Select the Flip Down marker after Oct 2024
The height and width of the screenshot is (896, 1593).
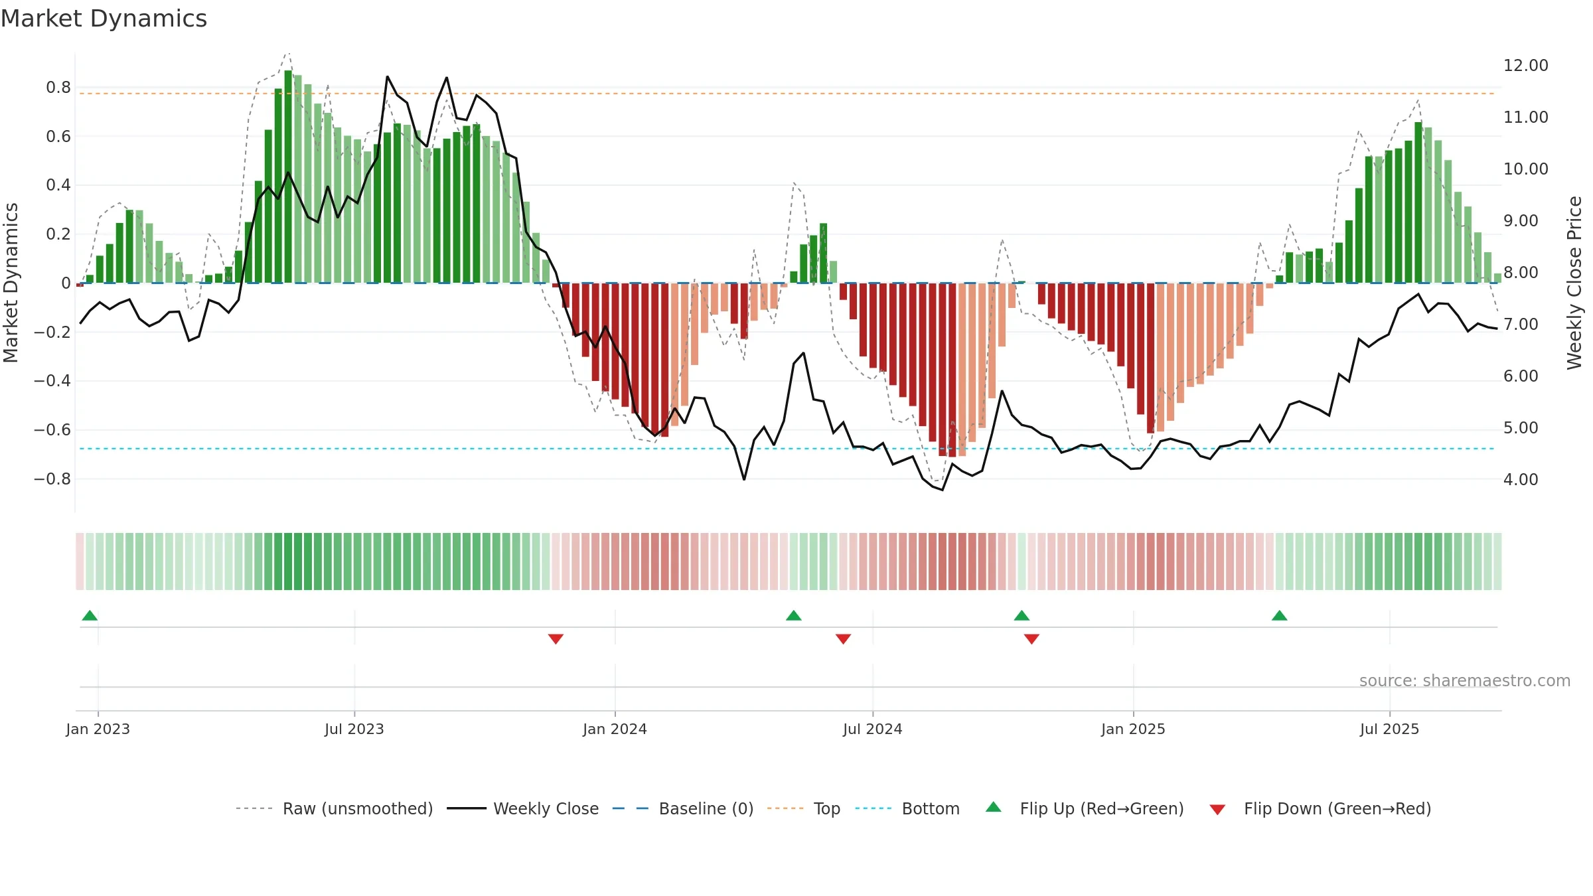pos(1031,638)
